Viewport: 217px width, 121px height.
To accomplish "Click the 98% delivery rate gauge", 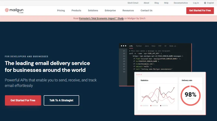I will click(x=191, y=95).
